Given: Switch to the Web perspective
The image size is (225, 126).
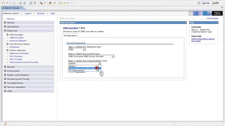Looking at the screenshot, I should click(206, 3).
